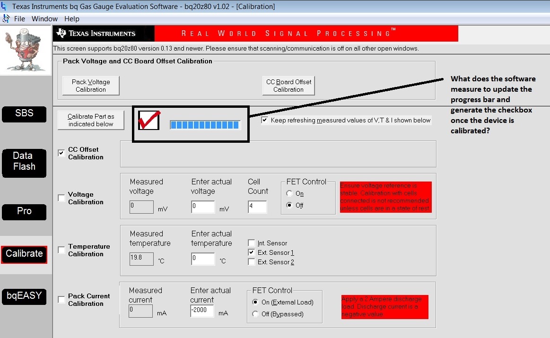Enable Pack Current Calibration checkbox
The width and height of the screenshot is (550, 338).
point(61,299)
